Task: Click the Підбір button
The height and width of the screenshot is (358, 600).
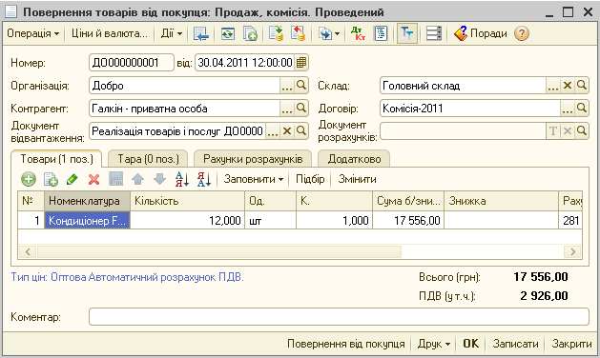Action: 310,179
